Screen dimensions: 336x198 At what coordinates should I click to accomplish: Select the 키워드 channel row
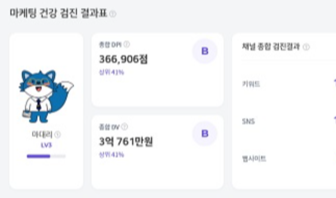289,84
